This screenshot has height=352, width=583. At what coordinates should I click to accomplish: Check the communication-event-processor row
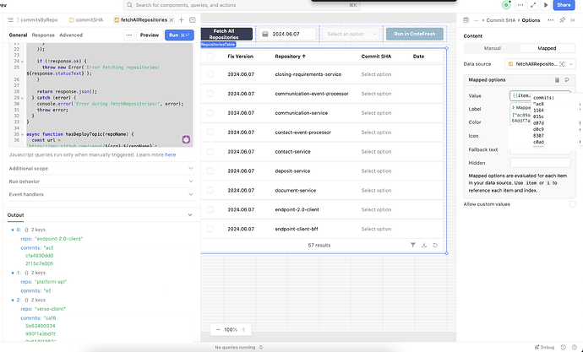[x=210, y=94]
